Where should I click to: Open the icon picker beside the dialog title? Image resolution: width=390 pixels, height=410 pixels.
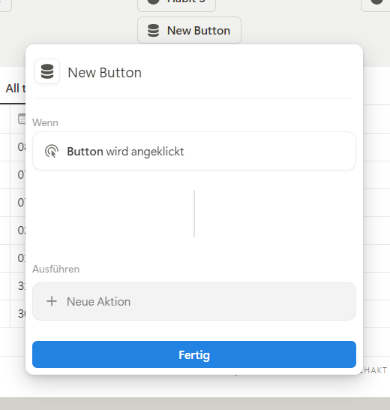(47, 71)
